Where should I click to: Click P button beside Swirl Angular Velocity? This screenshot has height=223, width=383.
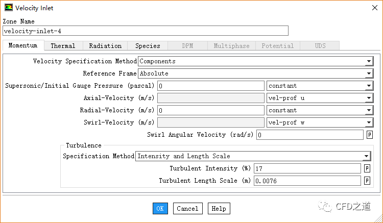point(369,135)
